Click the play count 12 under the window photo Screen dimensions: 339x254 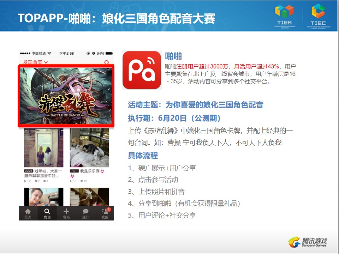tap(28, 181)
